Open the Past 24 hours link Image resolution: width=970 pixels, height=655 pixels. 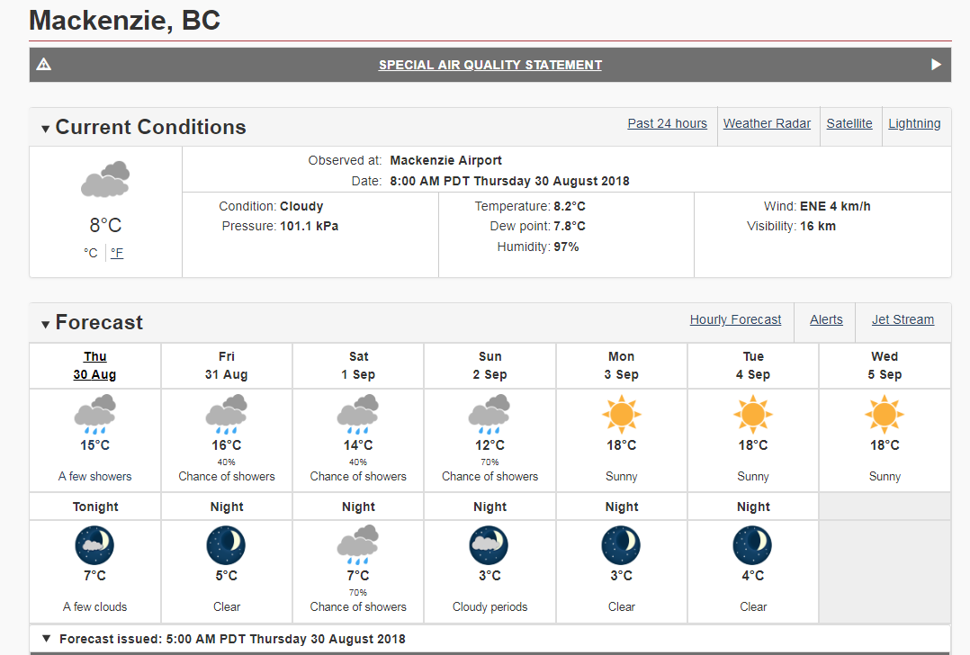point(667,123)
